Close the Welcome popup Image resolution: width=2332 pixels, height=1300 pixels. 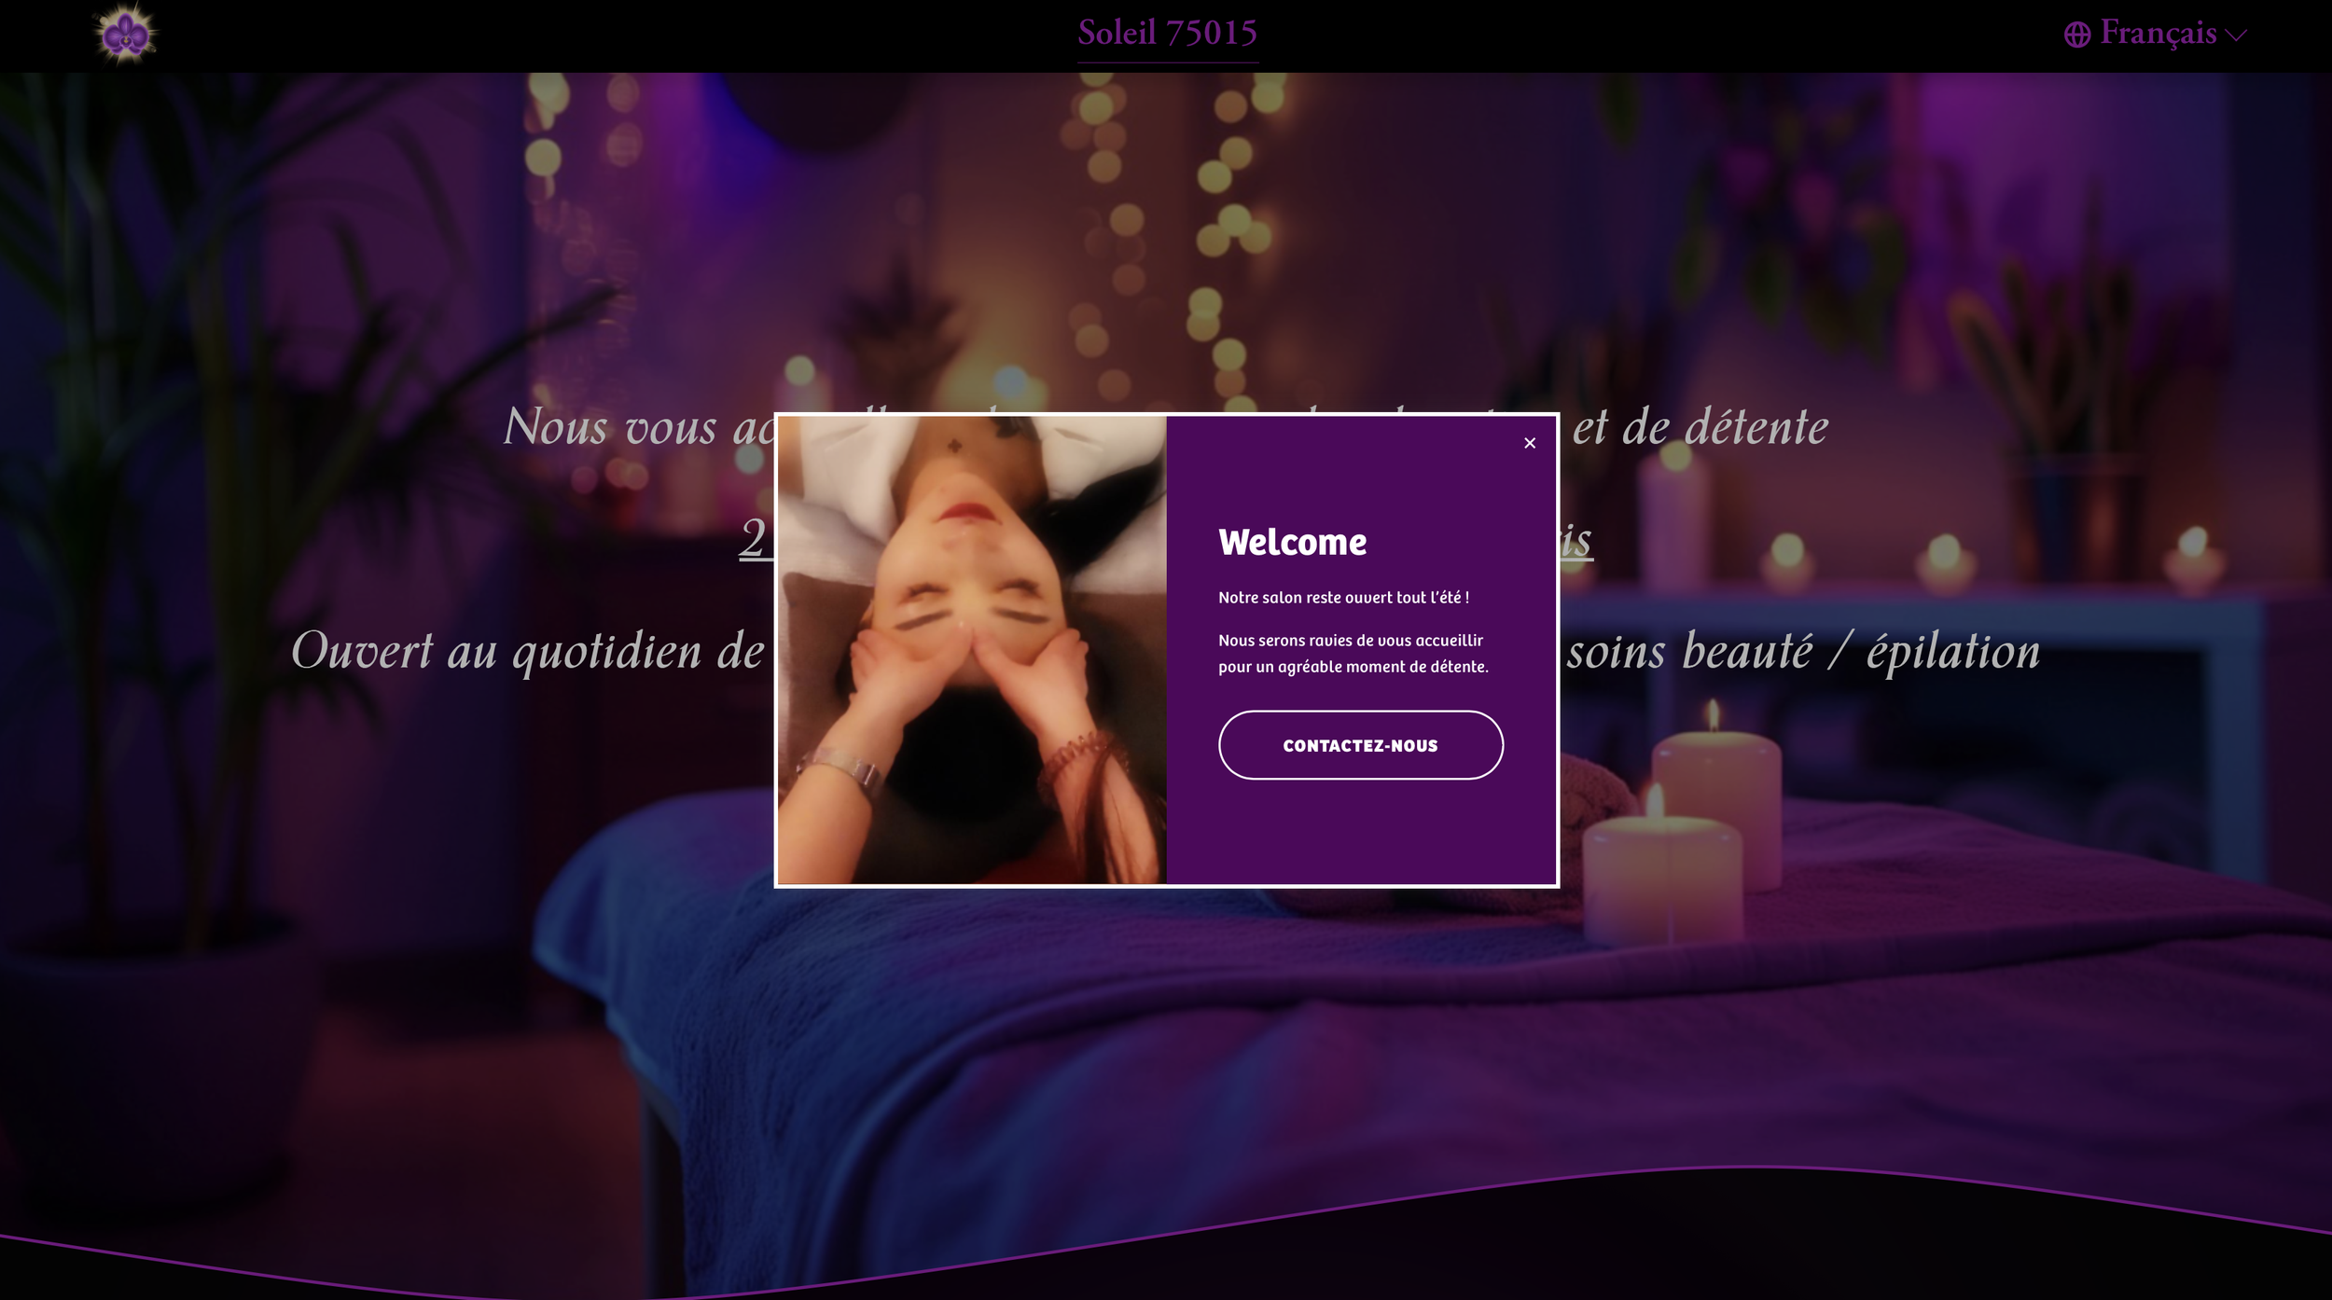click(1530, 443)
